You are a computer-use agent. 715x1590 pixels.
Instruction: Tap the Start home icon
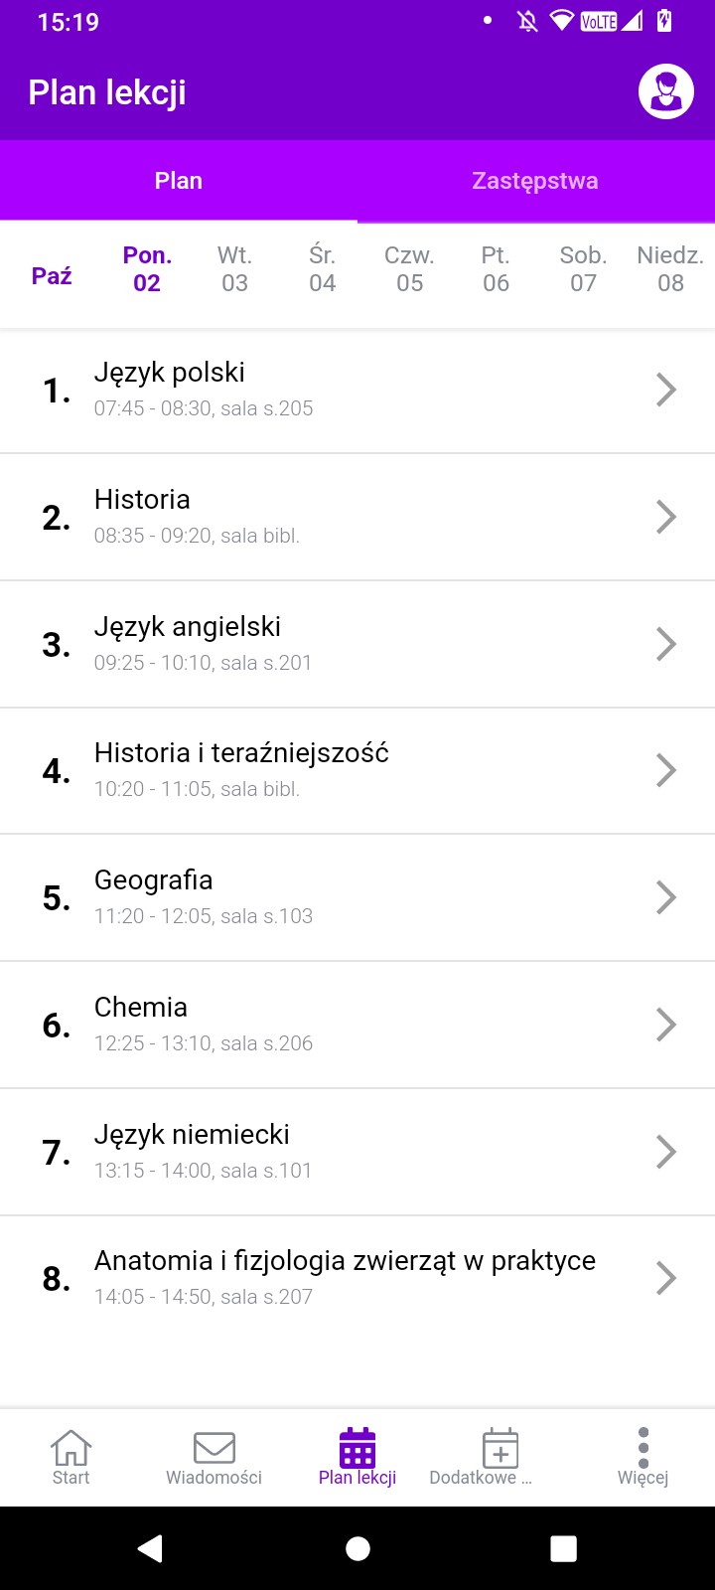click(71, 1449)
